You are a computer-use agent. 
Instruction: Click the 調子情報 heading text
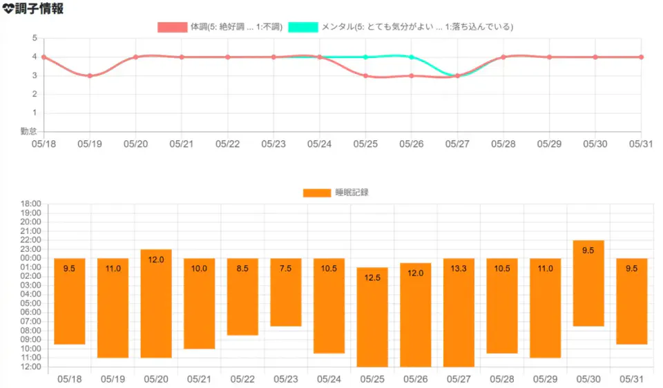point(39,8)
